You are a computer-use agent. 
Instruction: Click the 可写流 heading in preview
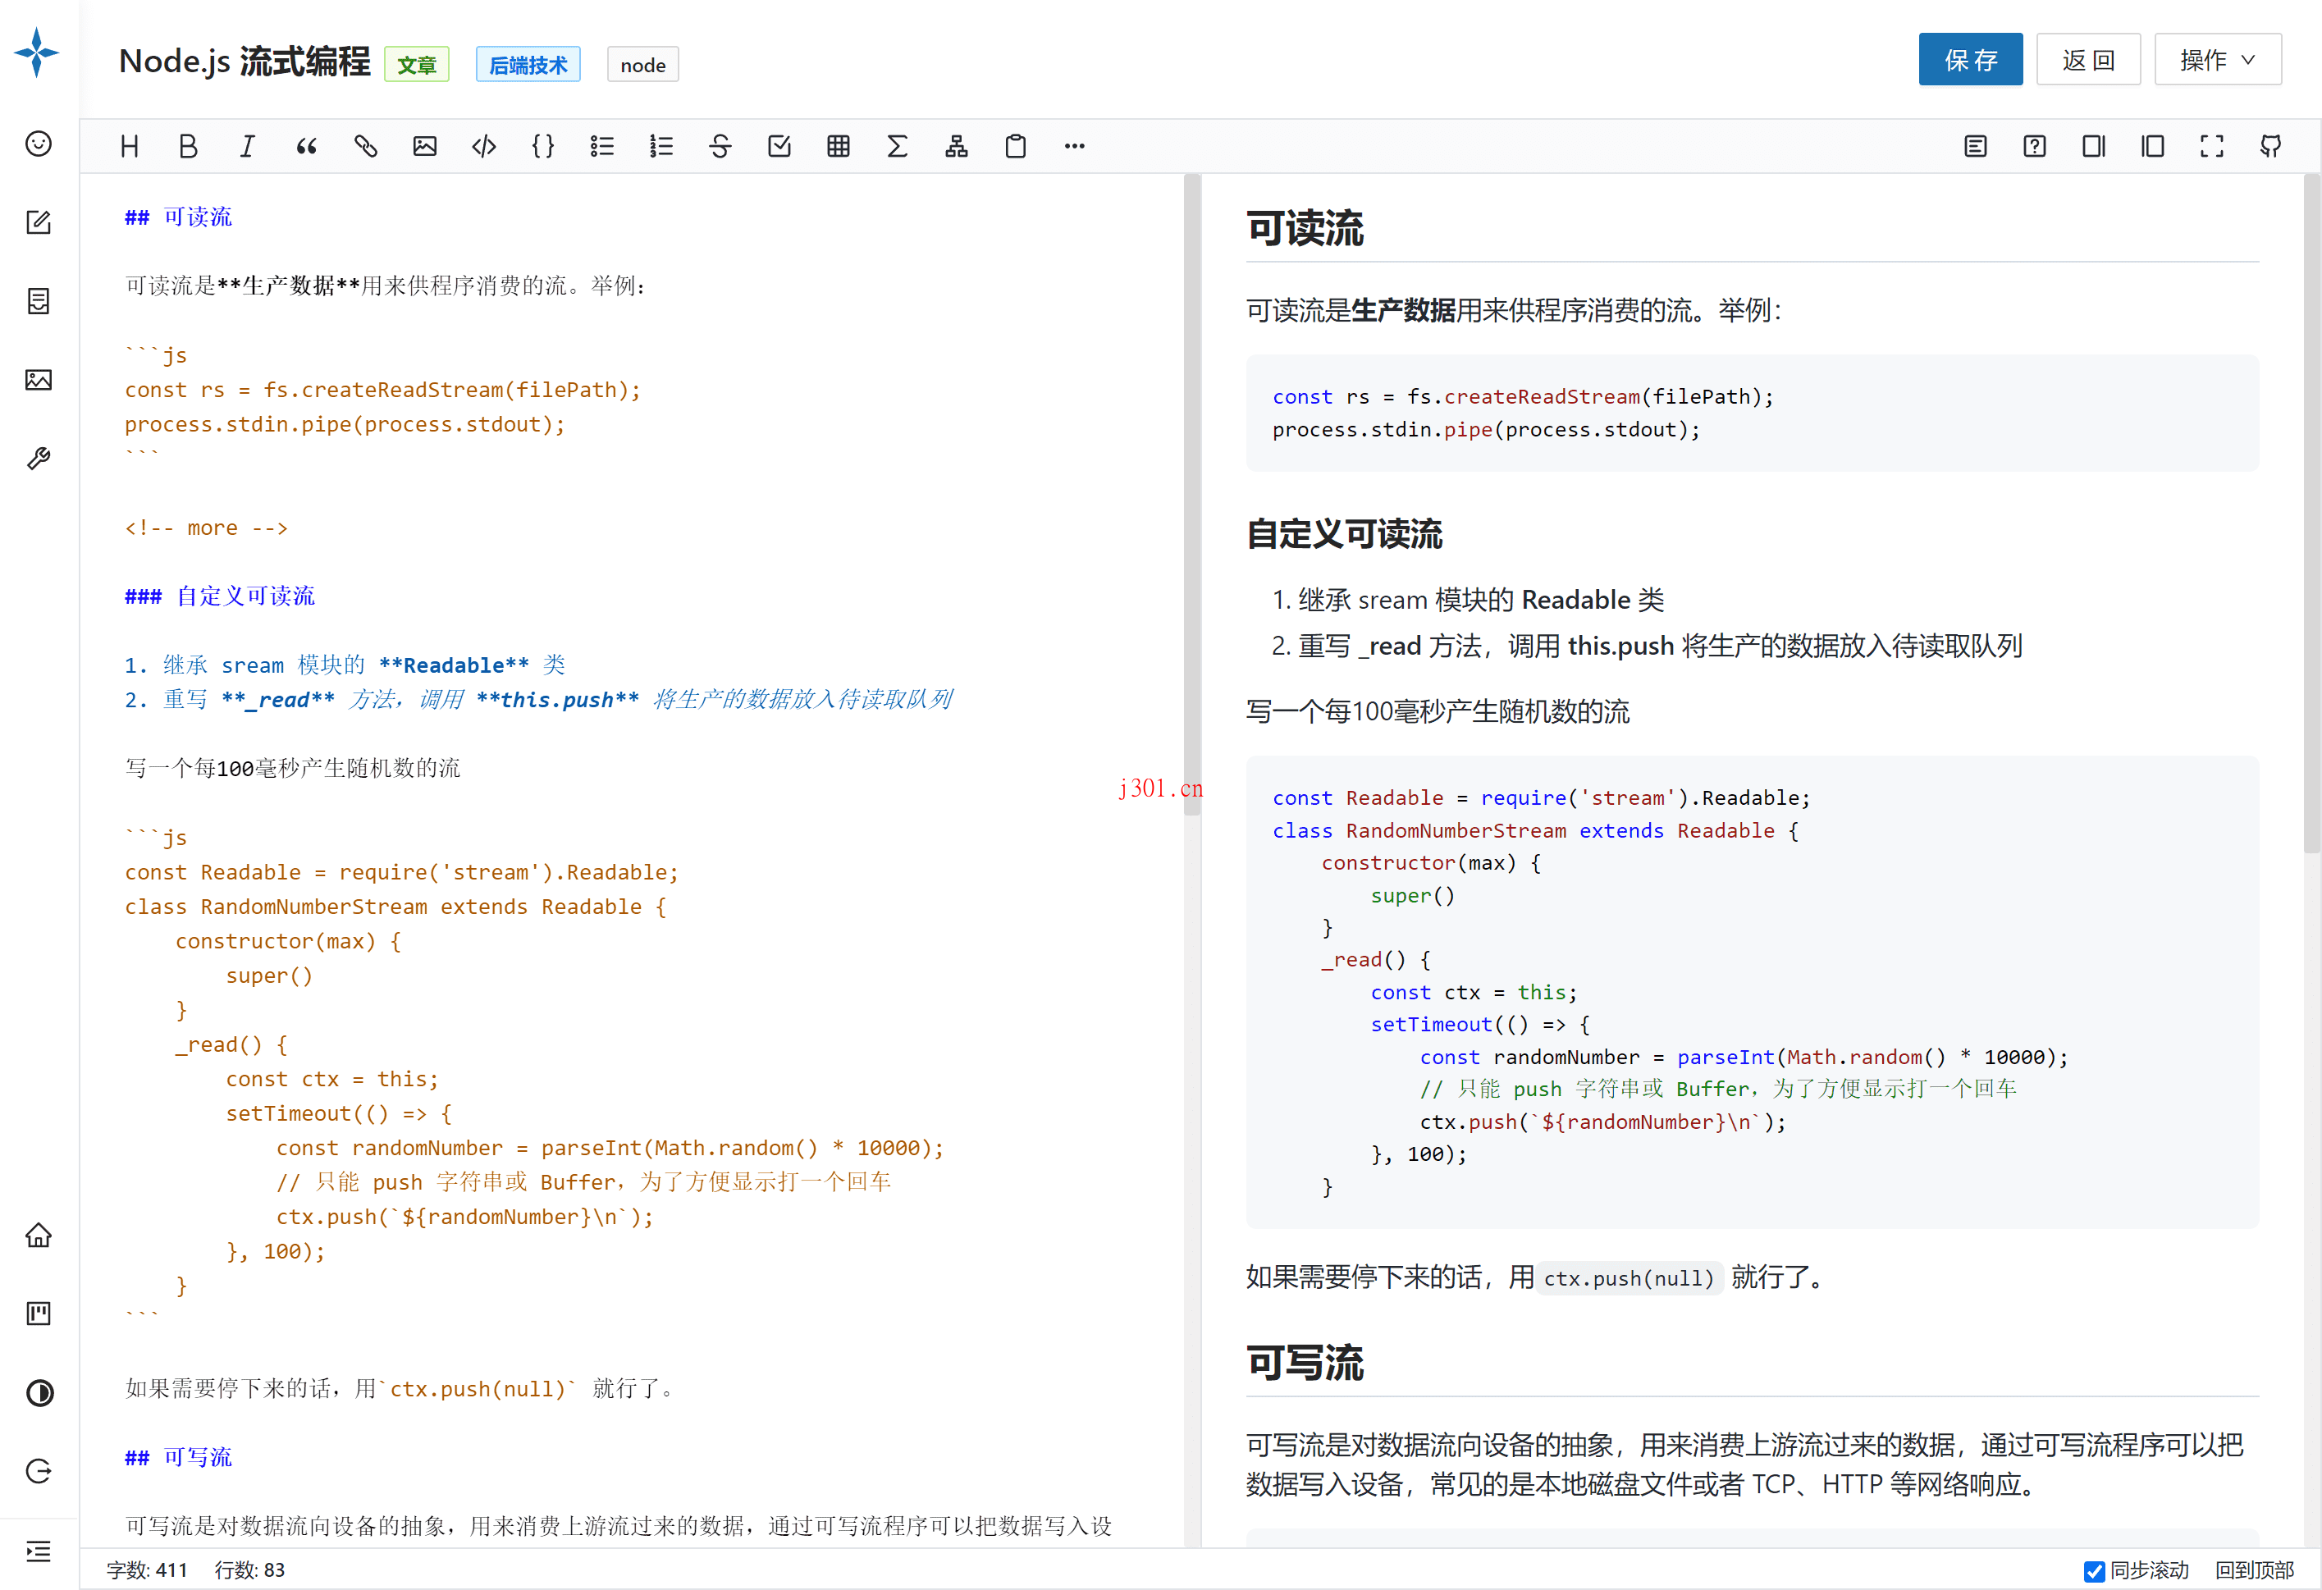pos(1305,1363)
